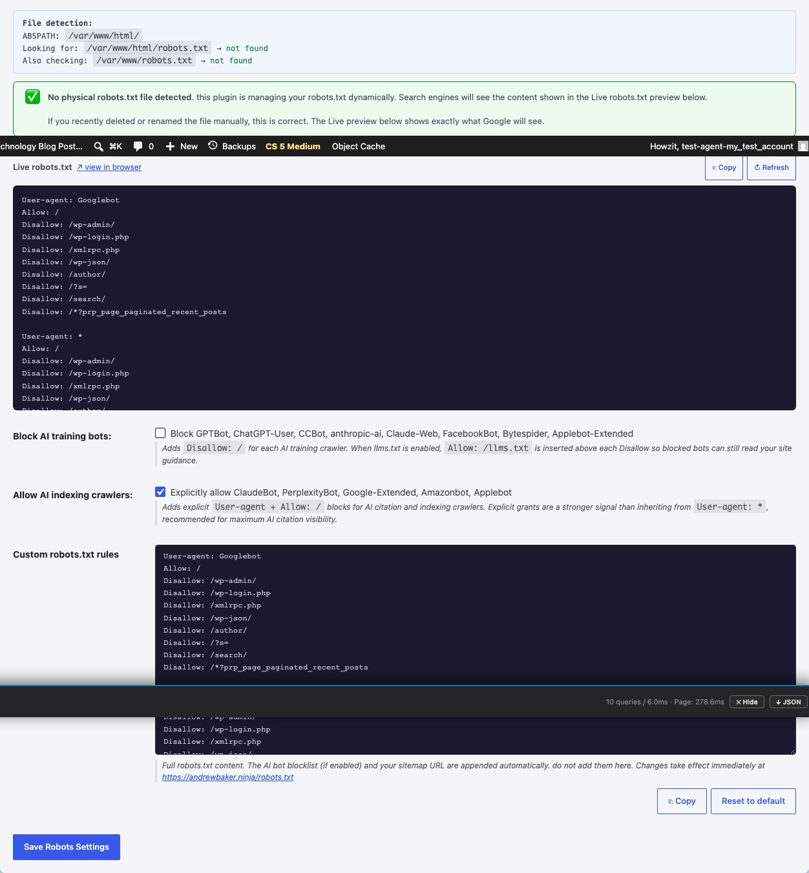Open site name Blog Post menu
The image size is (809, 873).
[41, 147]
